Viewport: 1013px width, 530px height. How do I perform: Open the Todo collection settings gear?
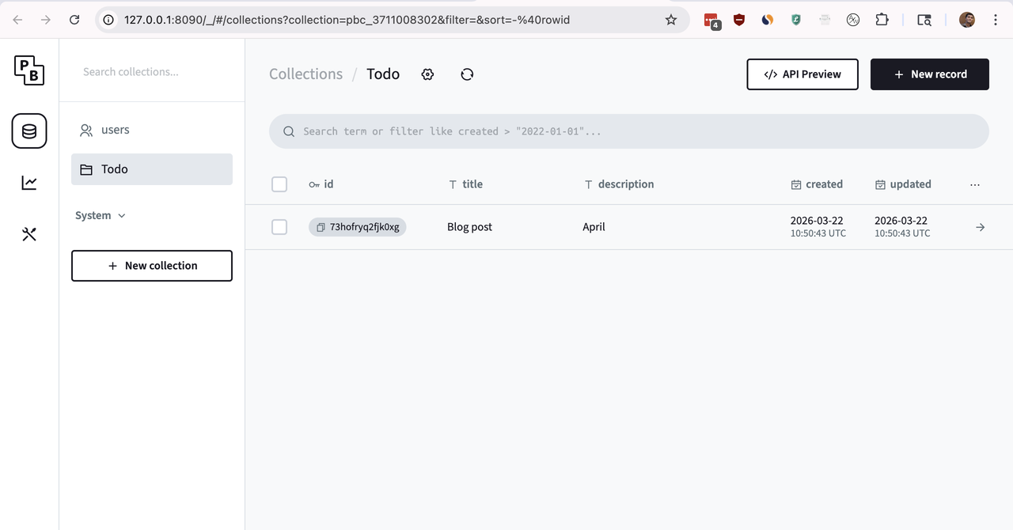click(x=427, y=74)
